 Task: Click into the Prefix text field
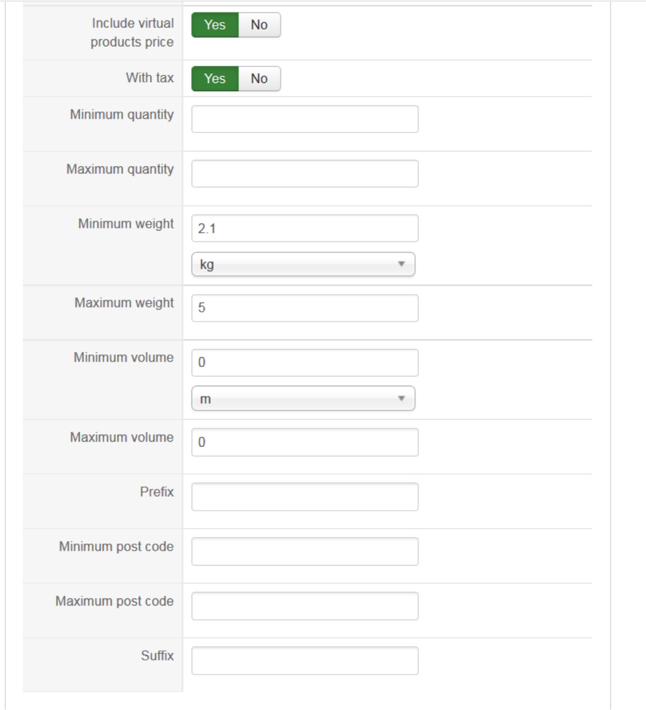point(305,497)
